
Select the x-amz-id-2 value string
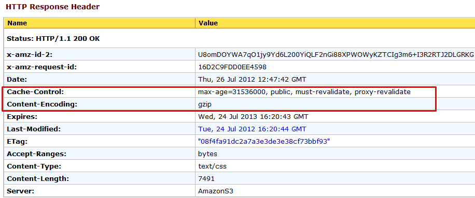pyautogui.click(x=336, y=55)
